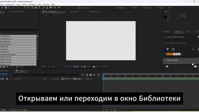This screenshot has width=199, height=112.
Task: Switch to Small Screen workspace
Action: [x=147, y=8]
